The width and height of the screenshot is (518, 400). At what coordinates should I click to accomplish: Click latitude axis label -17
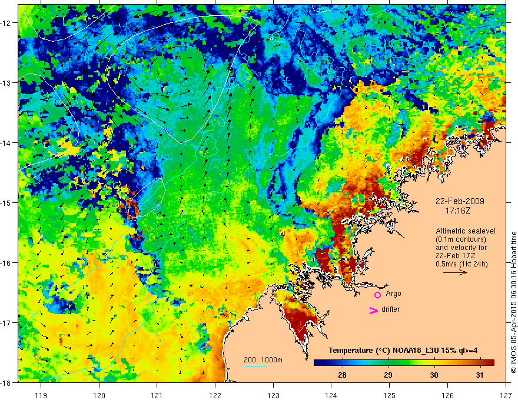point(6,322)
